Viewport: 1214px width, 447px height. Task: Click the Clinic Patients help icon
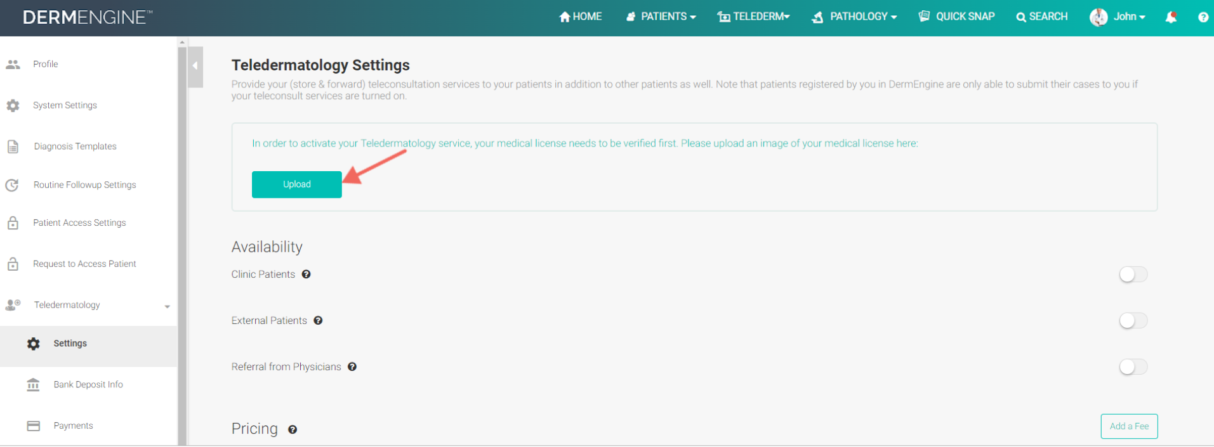[306, 275]
